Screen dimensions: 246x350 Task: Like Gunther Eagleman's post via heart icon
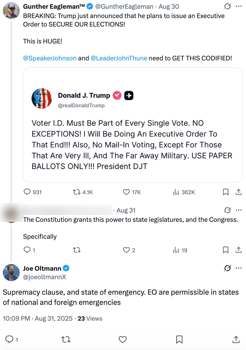(x=126, y=192)
